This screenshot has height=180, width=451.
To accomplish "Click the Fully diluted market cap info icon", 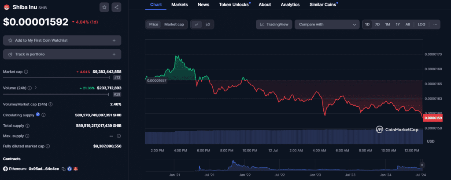I will pos(48,146).
